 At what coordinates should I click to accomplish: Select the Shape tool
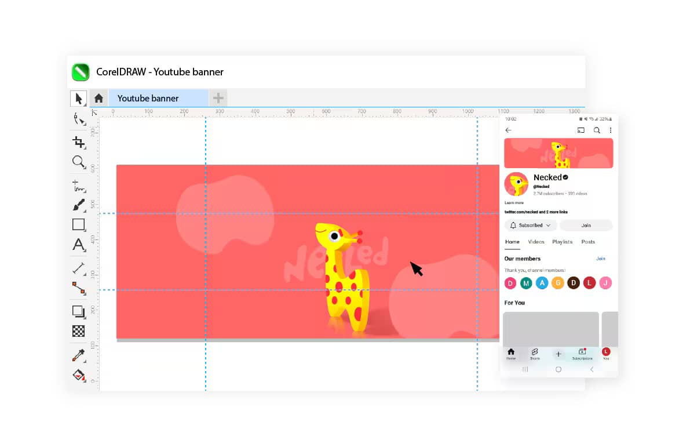click(79, 119)
